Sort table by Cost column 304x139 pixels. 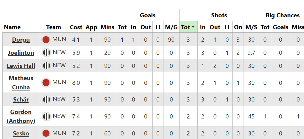tap(76, 27)
